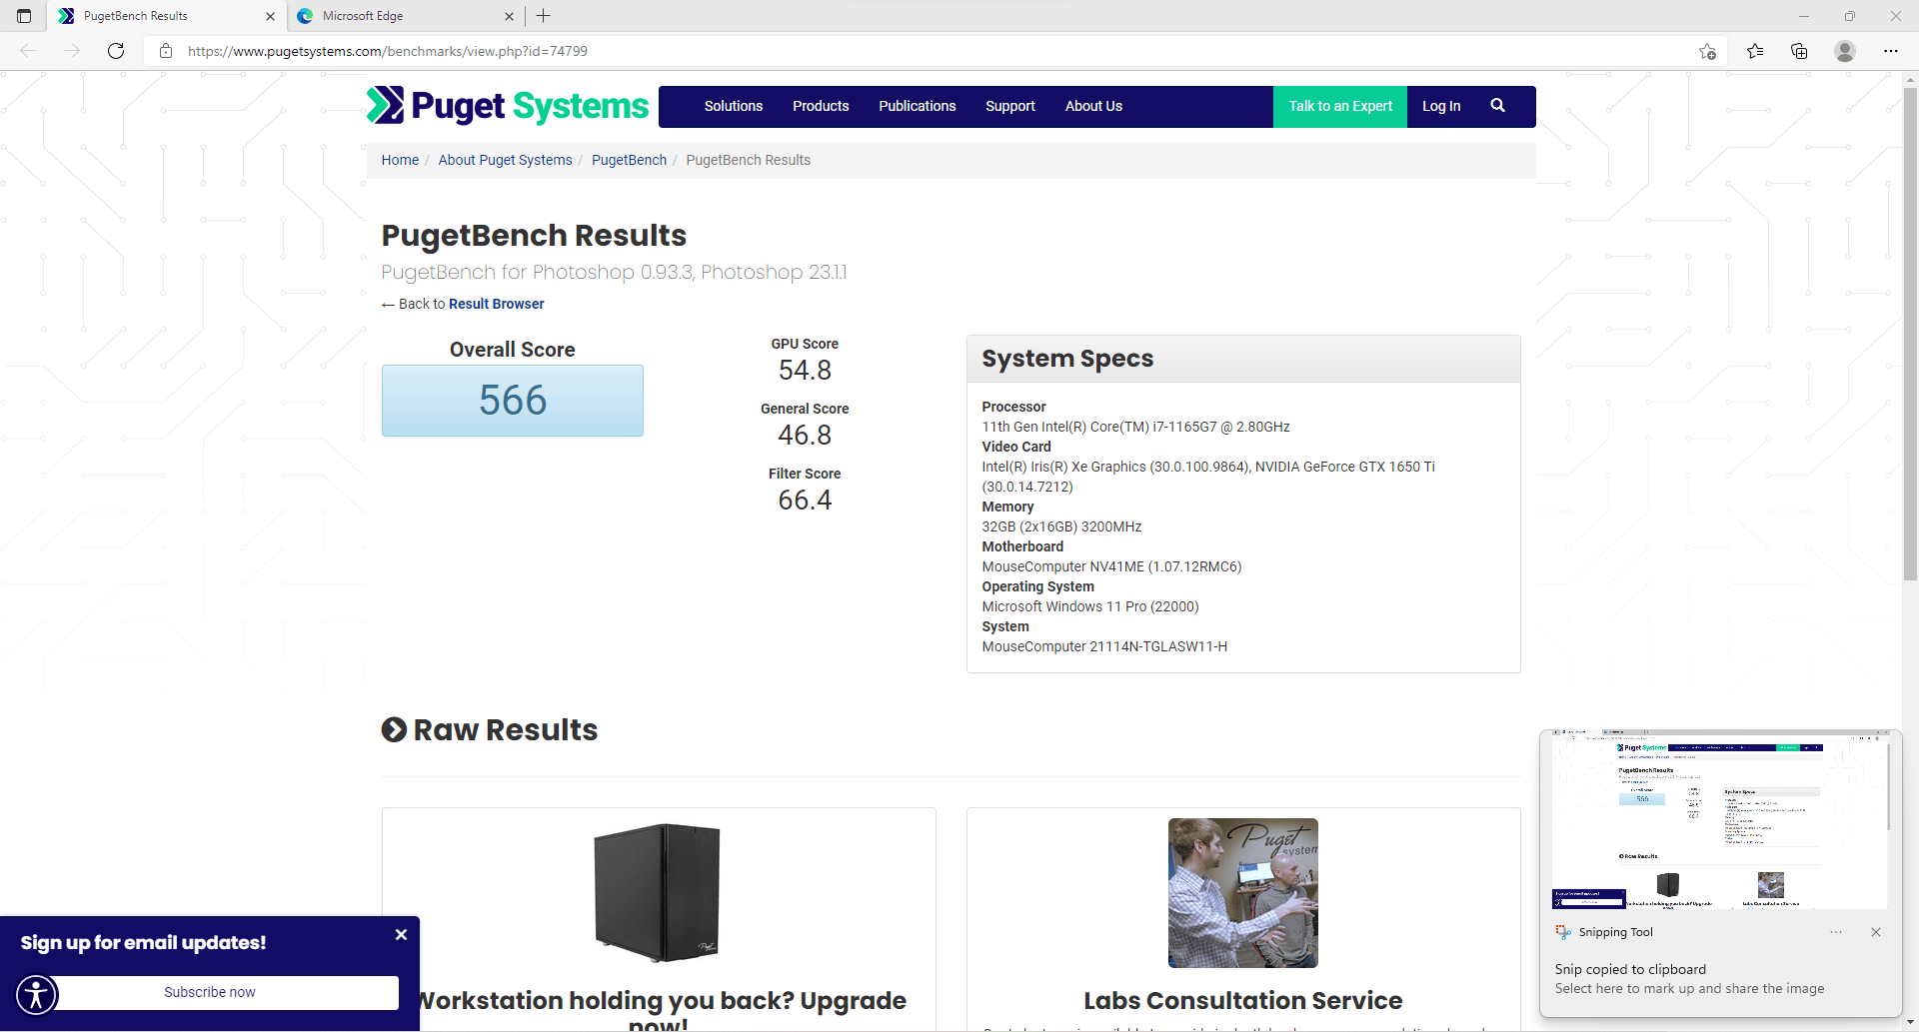Restore down the Edge browser window
Screen dimensions: 1919x1032
(x=1850, y=16)
